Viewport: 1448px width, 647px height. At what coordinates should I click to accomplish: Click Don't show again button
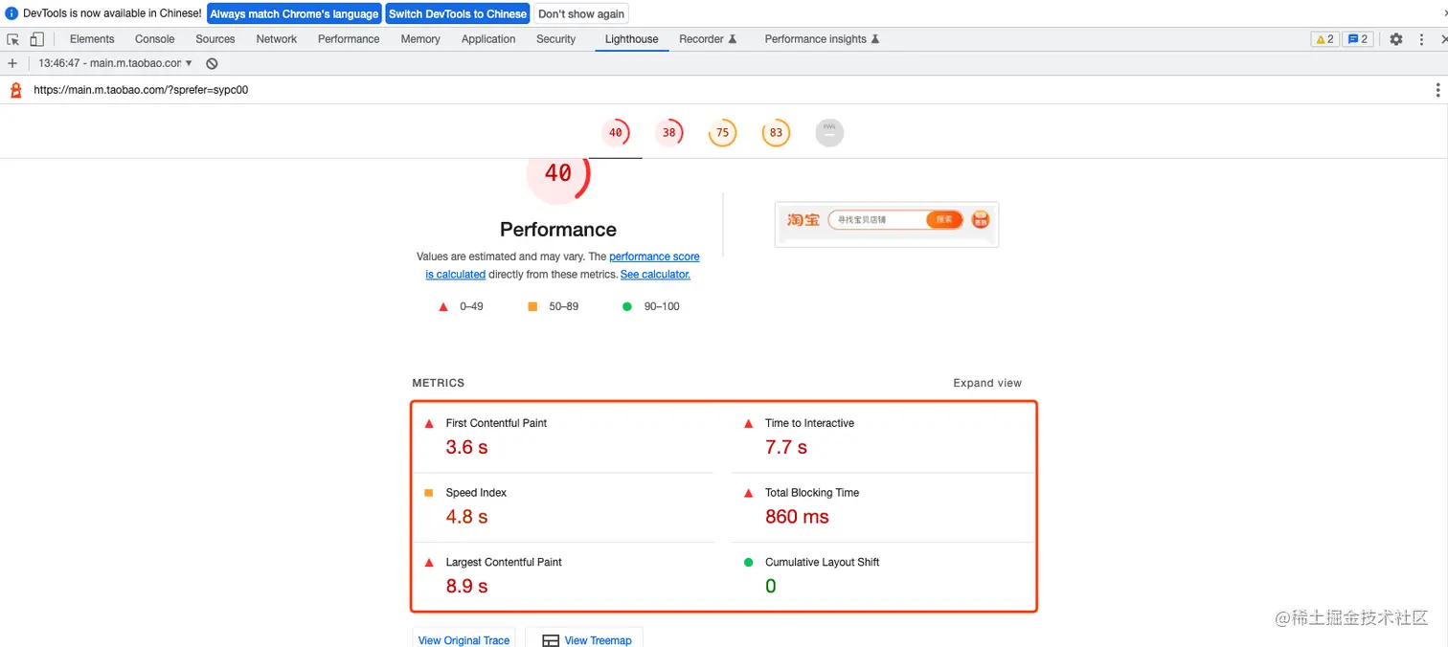pos(581,13)
